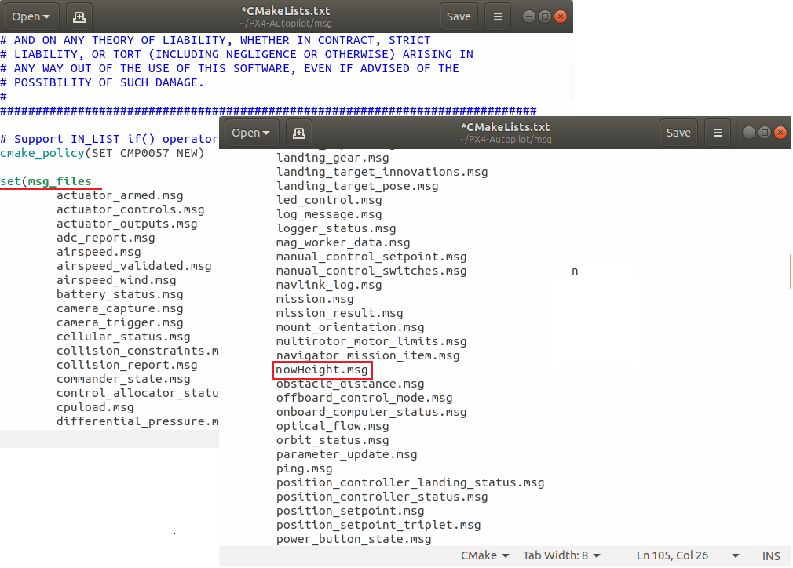This screenshot has height=568, width=793.
Task: Minimize the back gedit window
Action: click(x=529, y=16)
